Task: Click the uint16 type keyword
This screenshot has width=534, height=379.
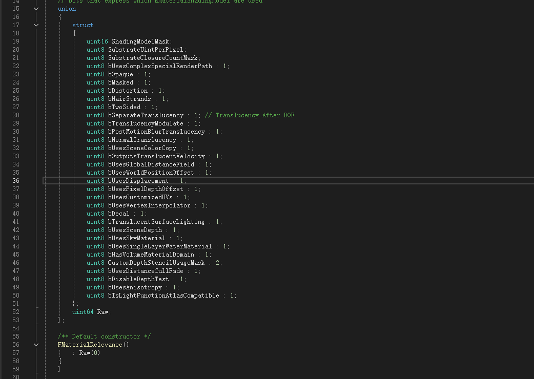Action: click(x=97, y=41)
